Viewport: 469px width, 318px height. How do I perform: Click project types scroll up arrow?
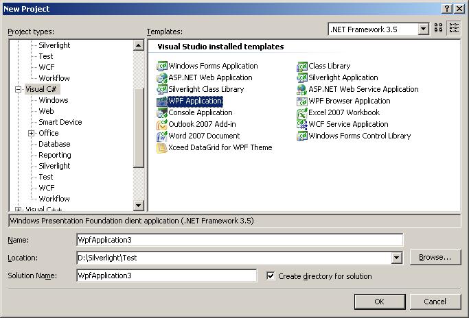click(138, 45)
